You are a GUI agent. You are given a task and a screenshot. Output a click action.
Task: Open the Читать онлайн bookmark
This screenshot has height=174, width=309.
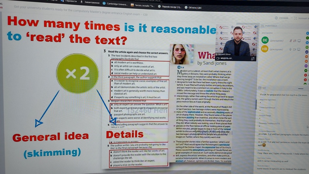point(143,5)
